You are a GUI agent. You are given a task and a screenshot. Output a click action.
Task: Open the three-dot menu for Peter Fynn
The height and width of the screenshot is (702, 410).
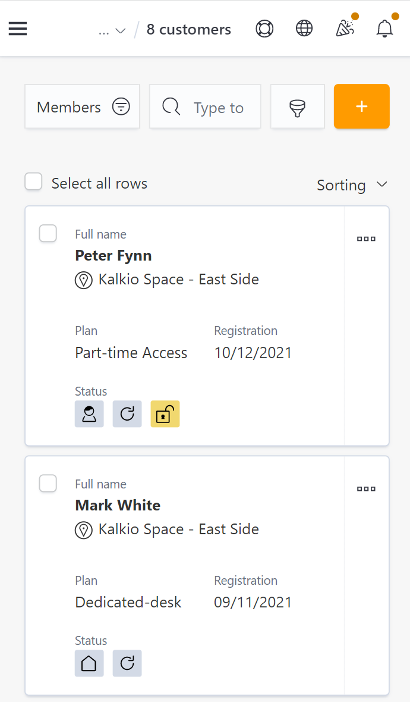pyautogui.click(x=366, y=239)
